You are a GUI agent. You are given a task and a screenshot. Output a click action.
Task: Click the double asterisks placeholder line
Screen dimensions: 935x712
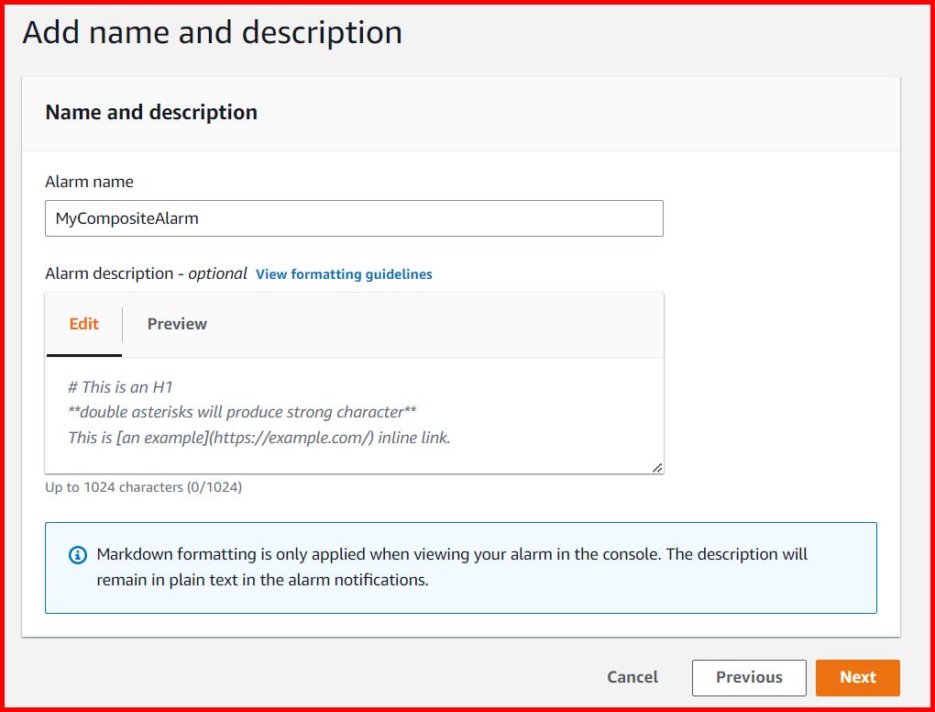click(243, 412)
